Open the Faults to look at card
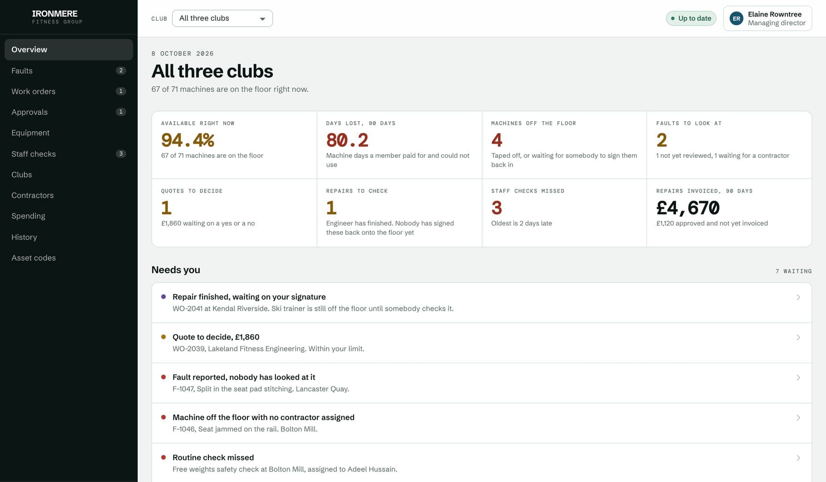The image size is (826, 482). 729,145
